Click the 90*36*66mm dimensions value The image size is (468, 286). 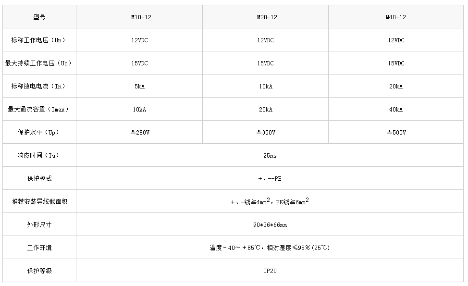(x=270, y=225)
